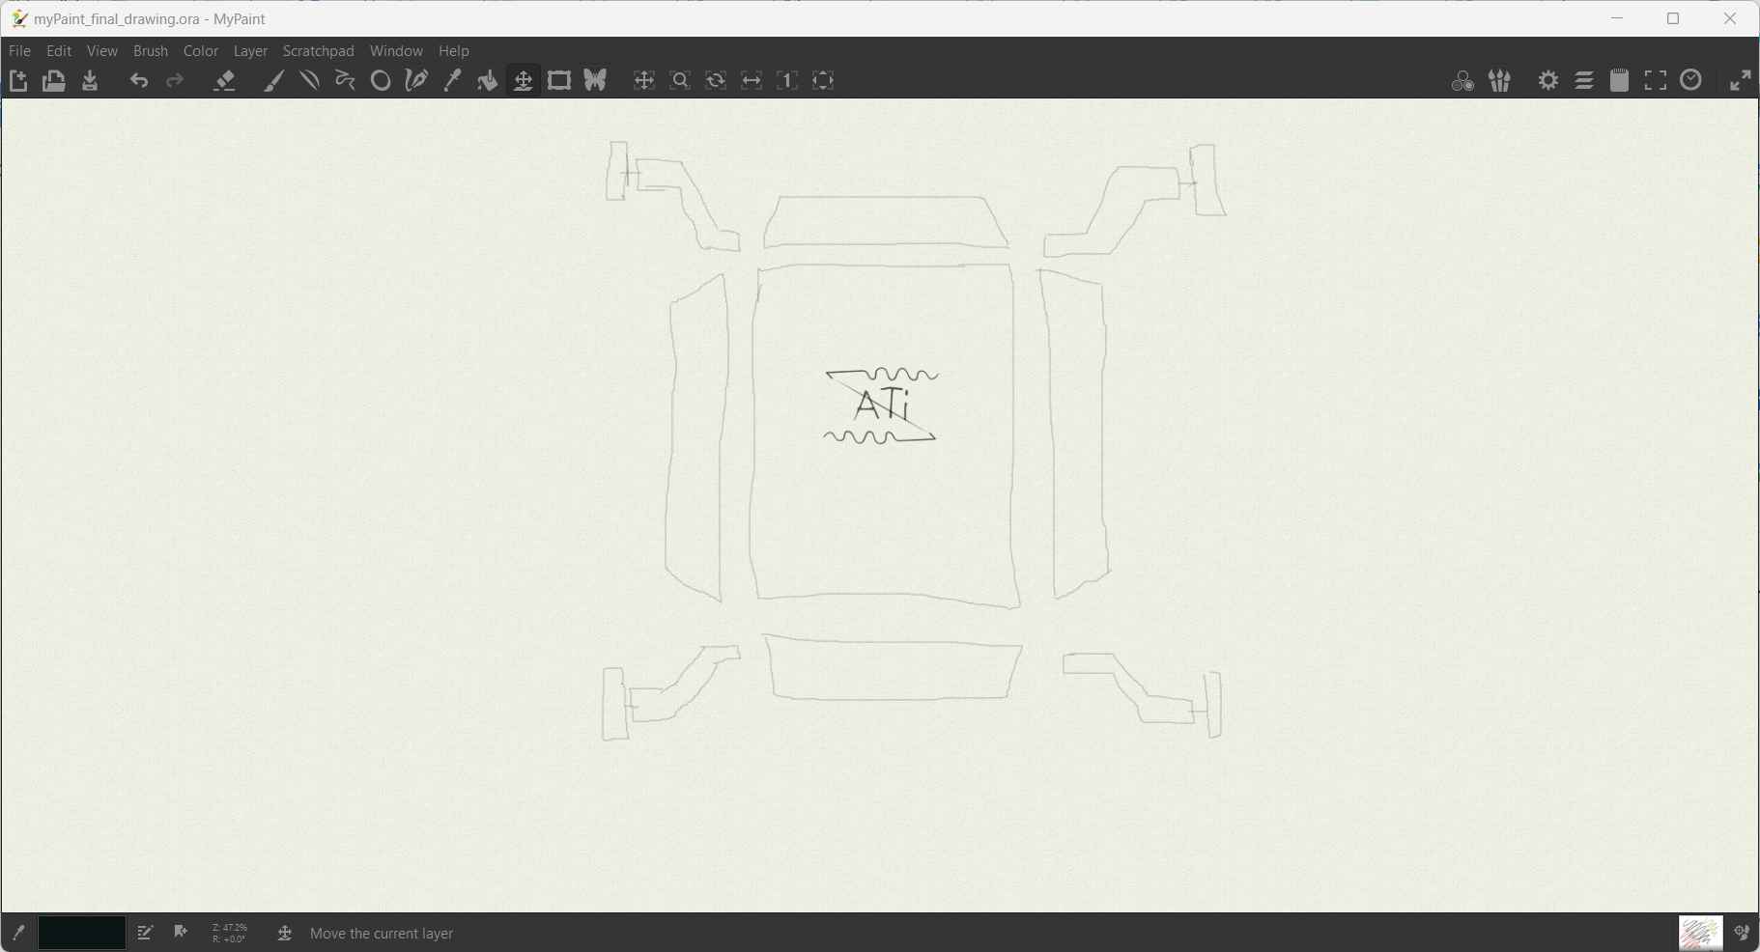
Task: Open the View menu
Action: click(102, 51)
